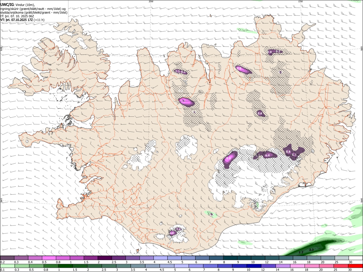Click the violet 12 swatch, bottom legend row
This screenshot has height=272, width=363.
pyautogui.click(x=269, y=266)
